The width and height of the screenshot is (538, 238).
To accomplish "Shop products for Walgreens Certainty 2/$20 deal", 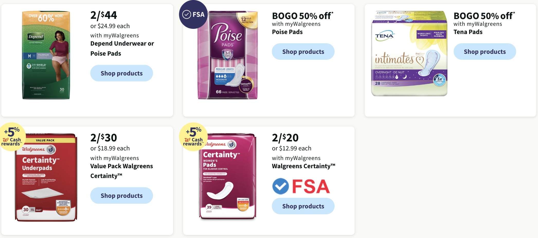I will (303, 206).
